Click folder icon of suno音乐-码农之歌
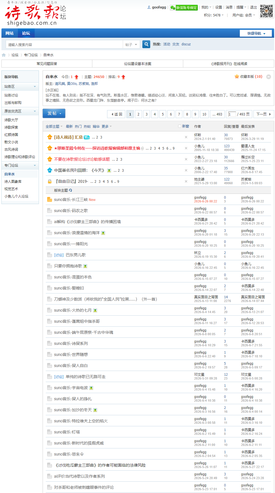This screenshot has width=275, height=493. tap(49, 211)
